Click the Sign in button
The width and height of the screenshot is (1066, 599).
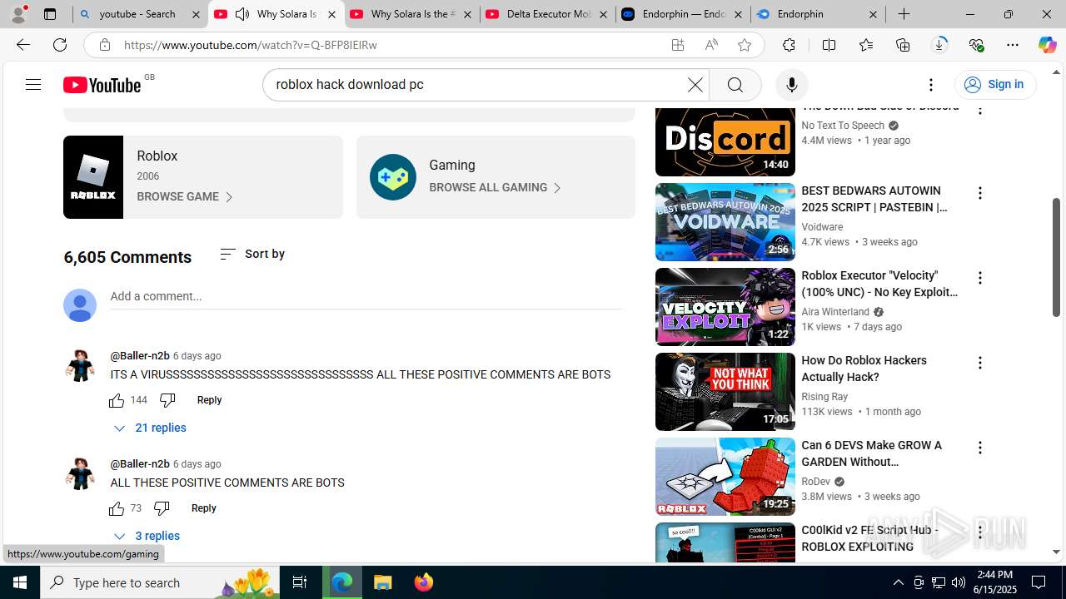995,85
